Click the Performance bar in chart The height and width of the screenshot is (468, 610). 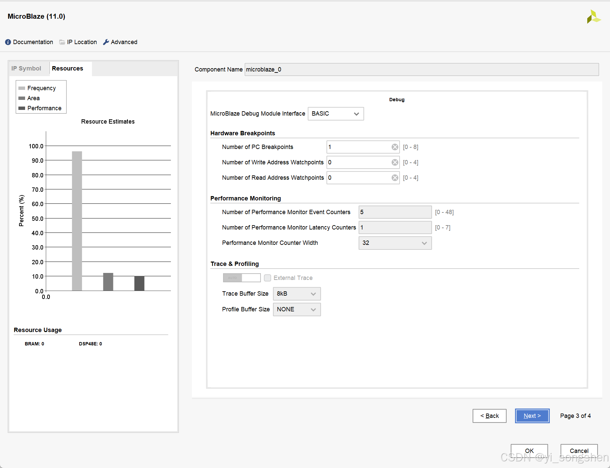click(139, 283)
